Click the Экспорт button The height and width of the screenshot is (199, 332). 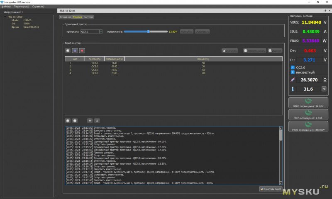pos(274,50)
